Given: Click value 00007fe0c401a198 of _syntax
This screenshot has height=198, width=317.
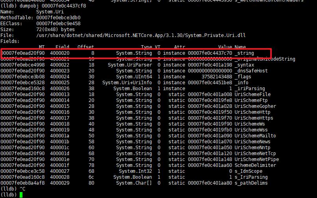Looking at the screenshot, I should pos(210,65).
